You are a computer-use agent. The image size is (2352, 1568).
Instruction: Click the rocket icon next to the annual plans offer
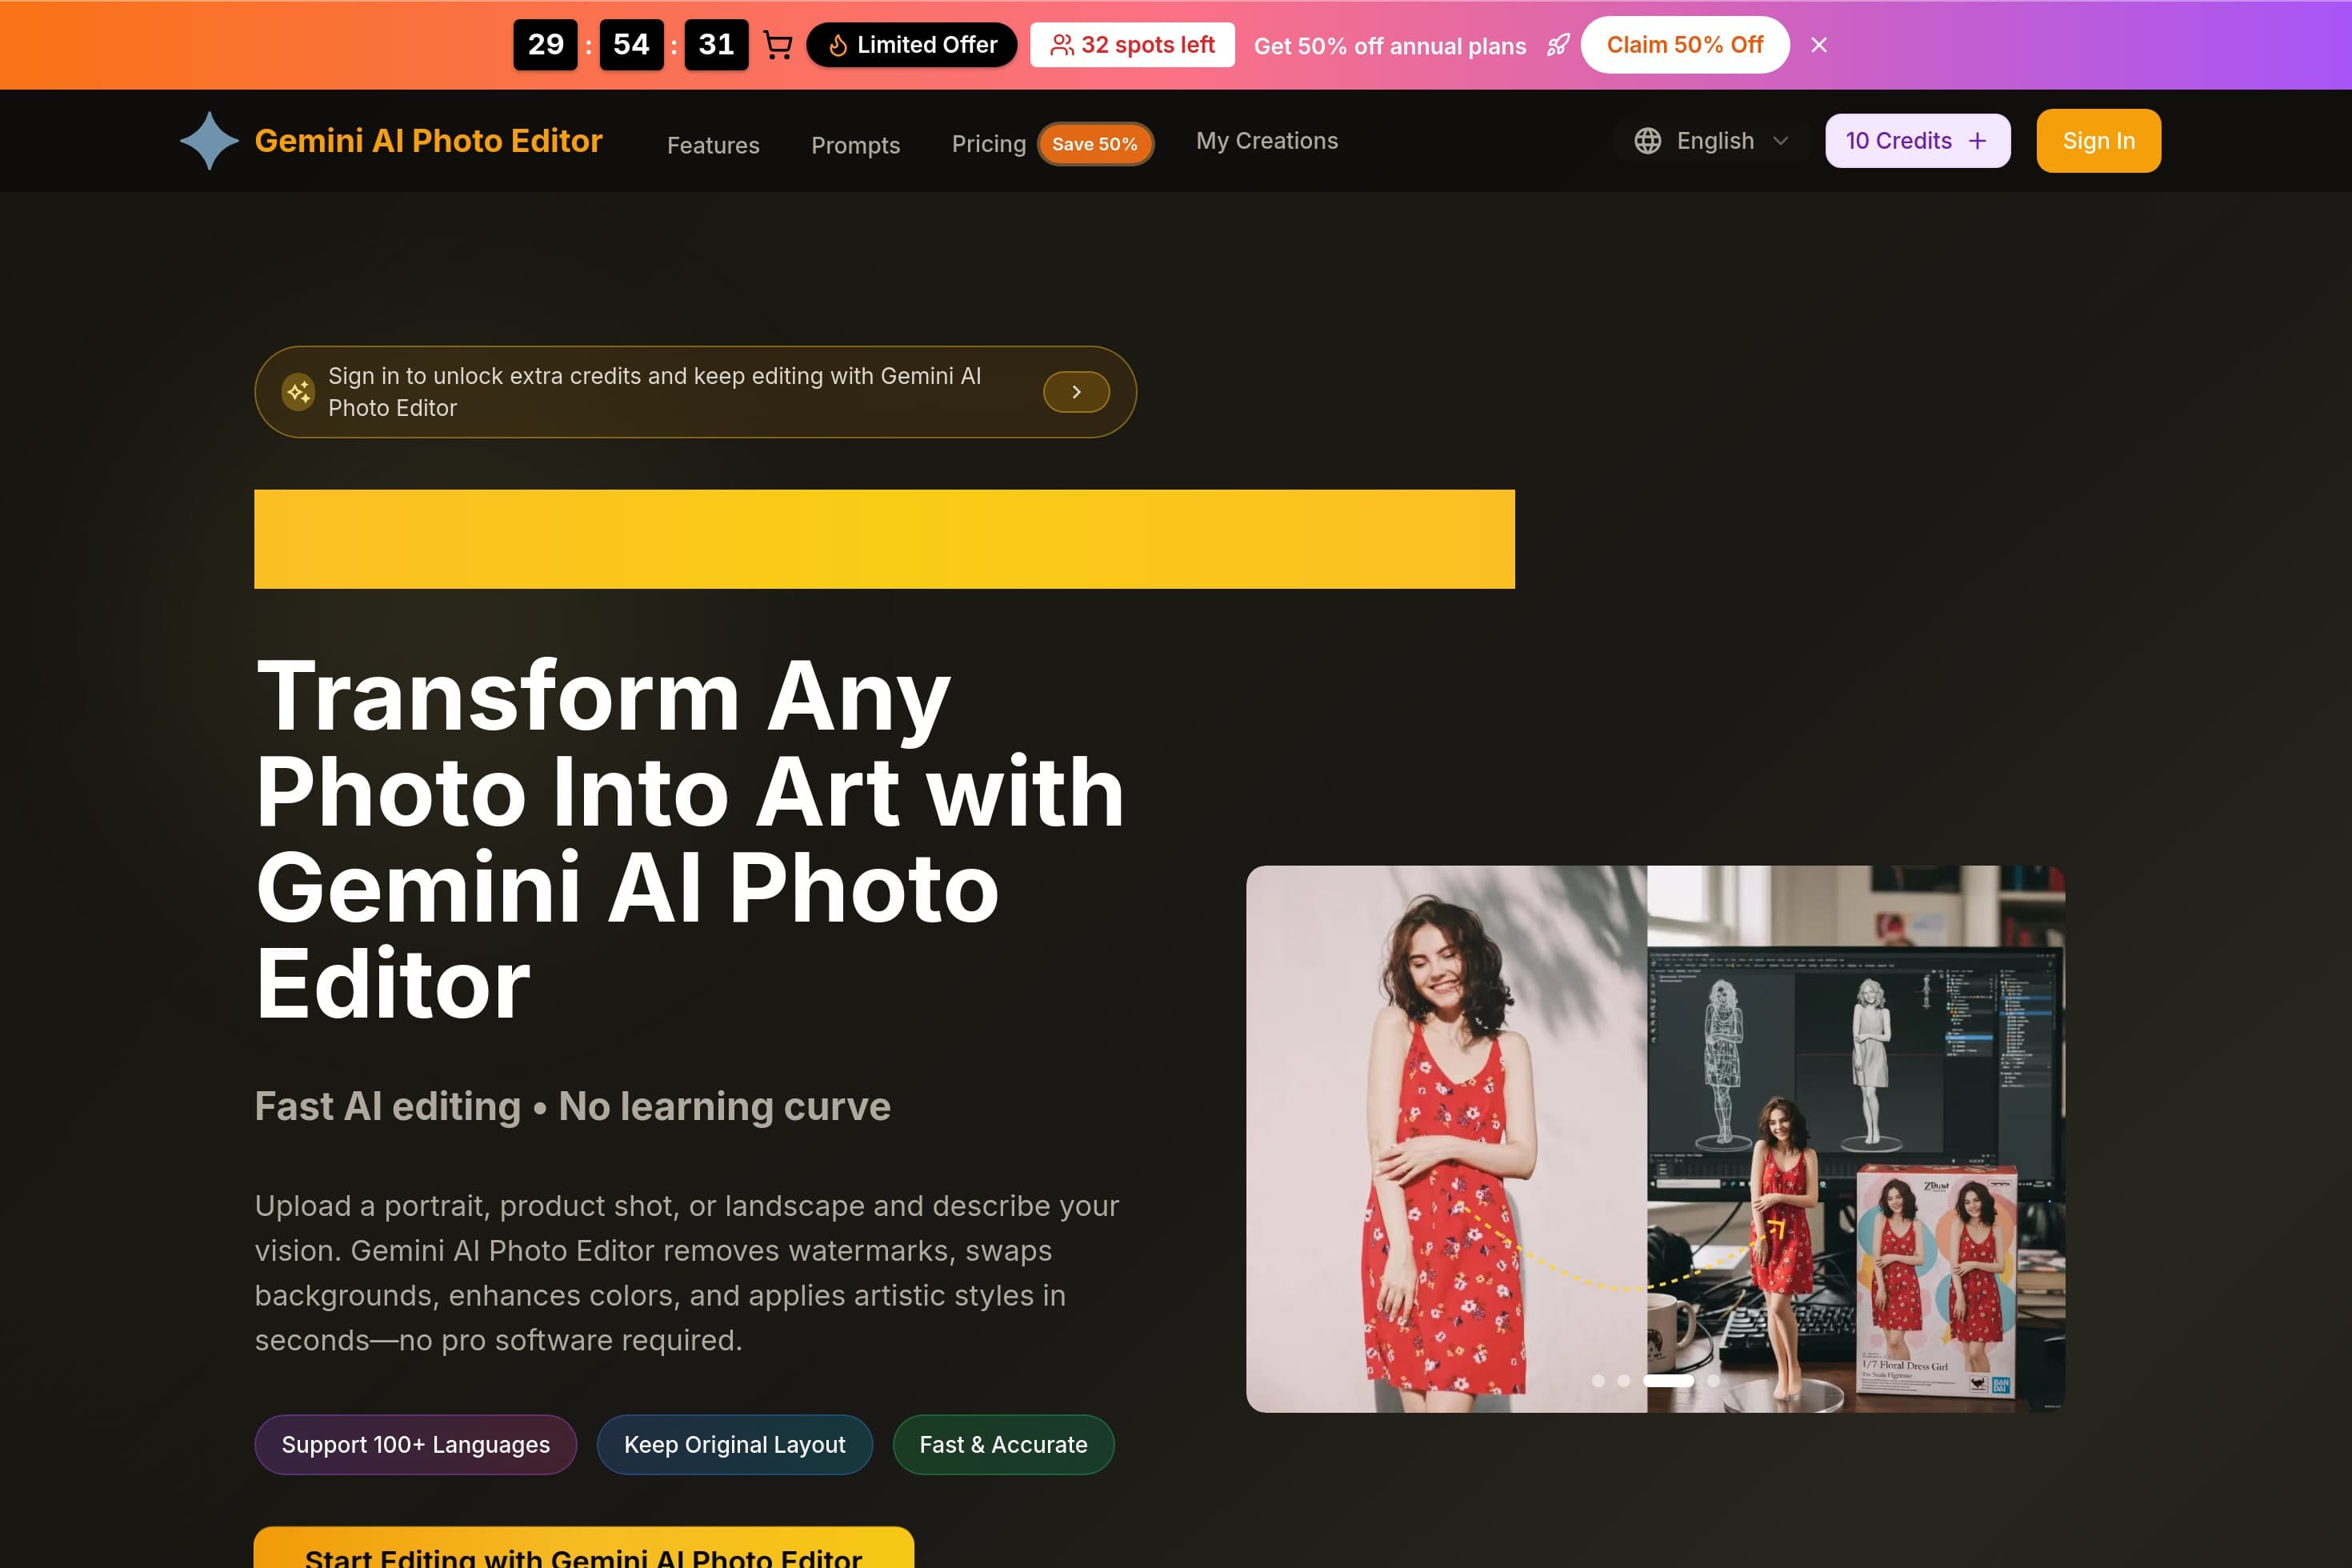(x=1557, y=45)
